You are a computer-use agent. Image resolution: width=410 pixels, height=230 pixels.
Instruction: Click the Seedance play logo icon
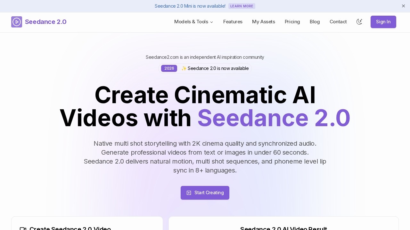click(17, 22)
